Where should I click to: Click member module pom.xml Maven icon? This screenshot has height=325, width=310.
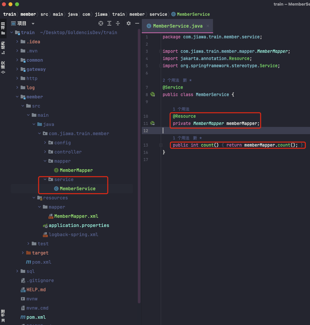[28, 262]
